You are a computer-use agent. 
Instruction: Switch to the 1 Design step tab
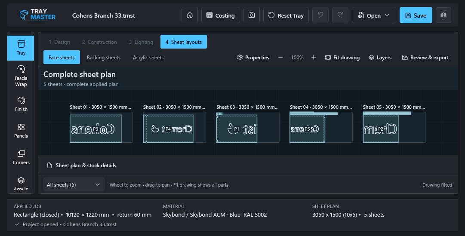pos(59,42)
